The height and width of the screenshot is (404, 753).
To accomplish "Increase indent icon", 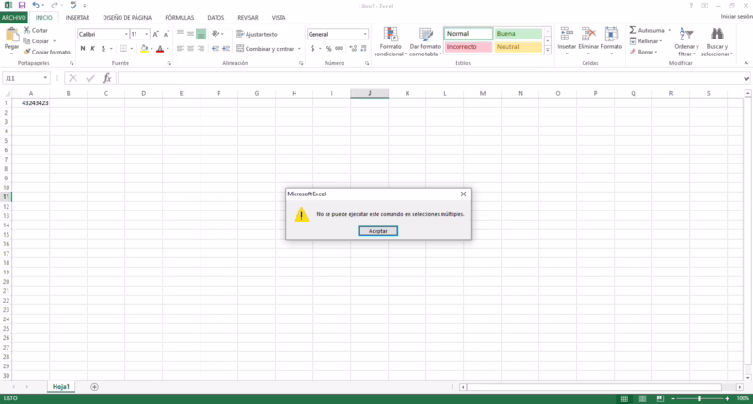I will pyautogui.click(x=226, y=49).
